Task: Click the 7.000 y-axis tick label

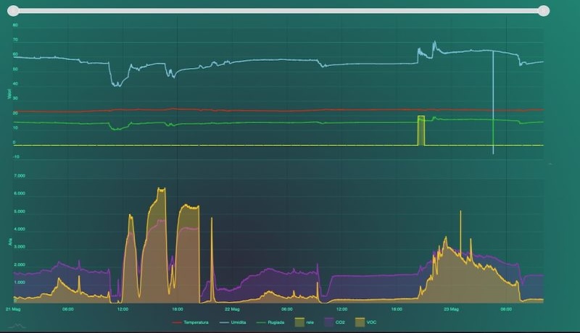Action: click(20, 176)
